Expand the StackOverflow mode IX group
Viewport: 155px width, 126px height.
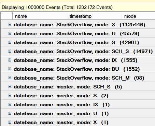click(x=10, y=60)
